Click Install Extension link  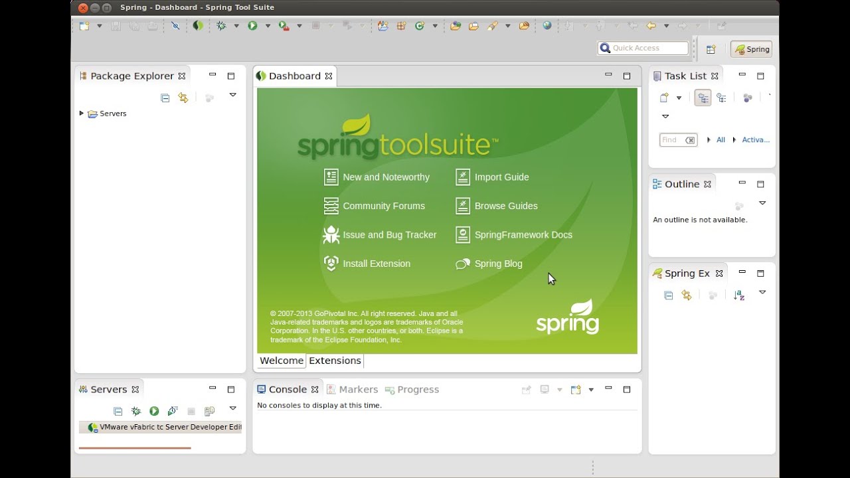point(367,264)
